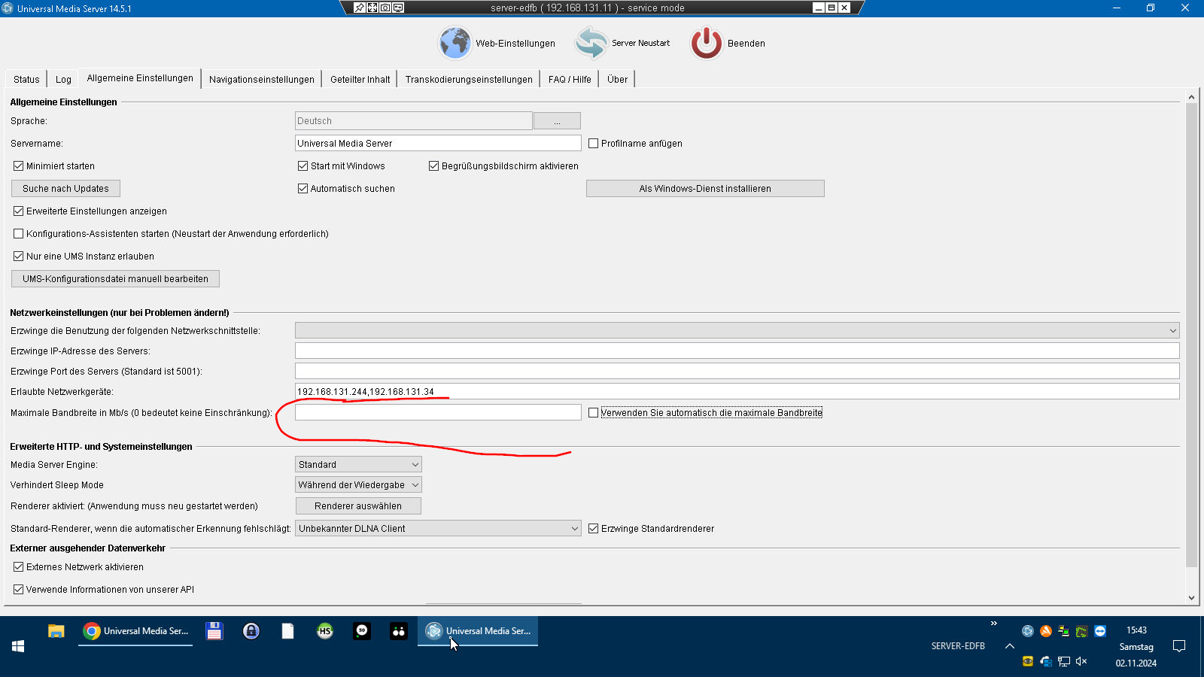Open Verhindert Sleep Mode dropdown
Screen dimensions: 1204x677
(358, 485)
